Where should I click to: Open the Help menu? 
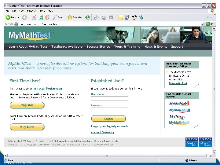(50, 11)
